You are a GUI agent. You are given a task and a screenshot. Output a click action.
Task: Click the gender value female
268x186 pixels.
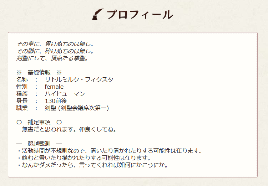54,87
